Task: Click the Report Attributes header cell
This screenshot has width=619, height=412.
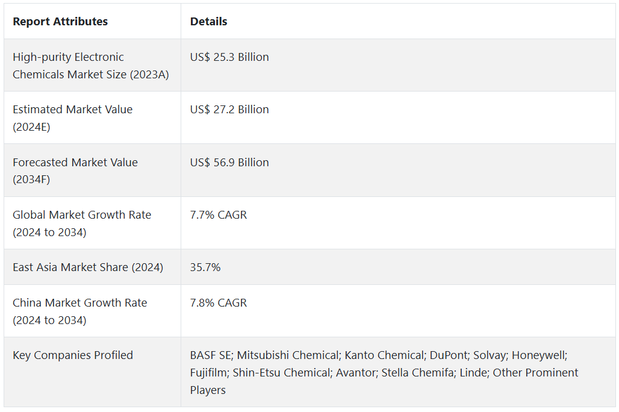Action: pyautogui.click(x=60, y=22)
